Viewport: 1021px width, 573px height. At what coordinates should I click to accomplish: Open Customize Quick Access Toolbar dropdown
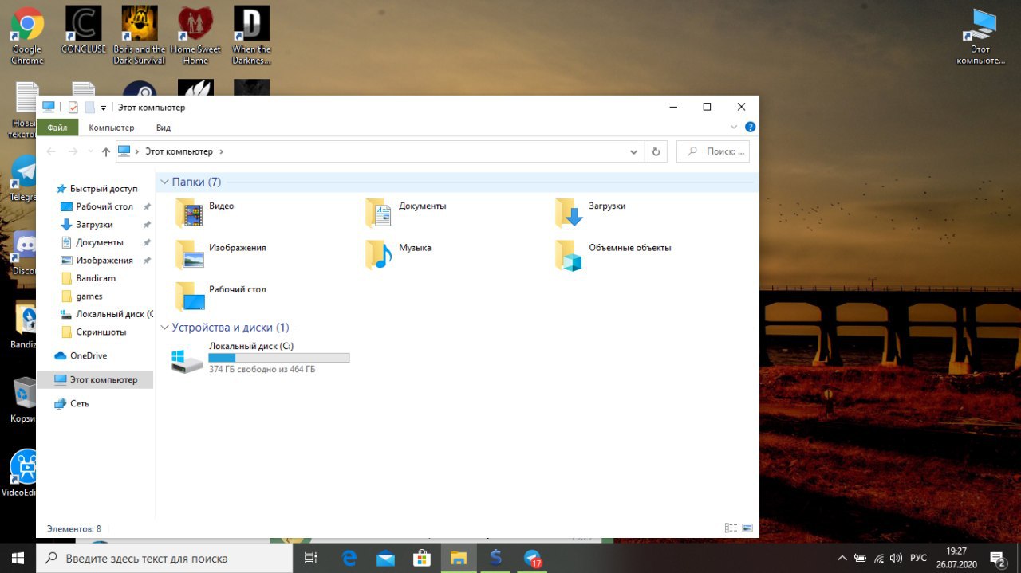[104, 108]
